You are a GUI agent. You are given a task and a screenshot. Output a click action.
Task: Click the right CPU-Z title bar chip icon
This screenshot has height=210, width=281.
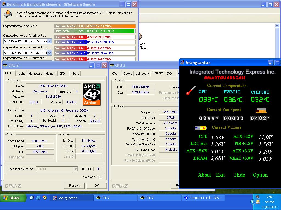tap(112, 65)
